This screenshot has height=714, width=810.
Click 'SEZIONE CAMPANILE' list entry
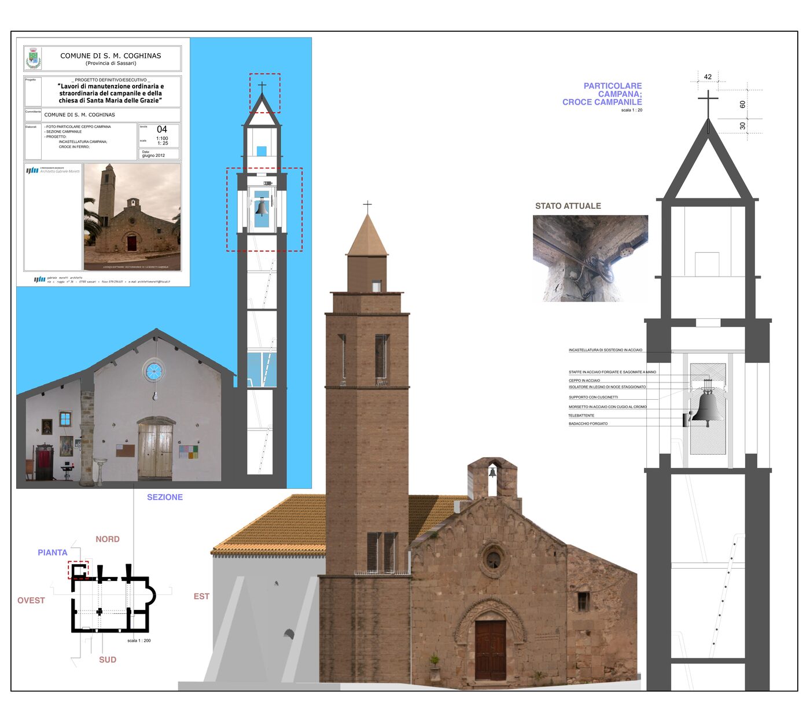[x=63, y=131]
